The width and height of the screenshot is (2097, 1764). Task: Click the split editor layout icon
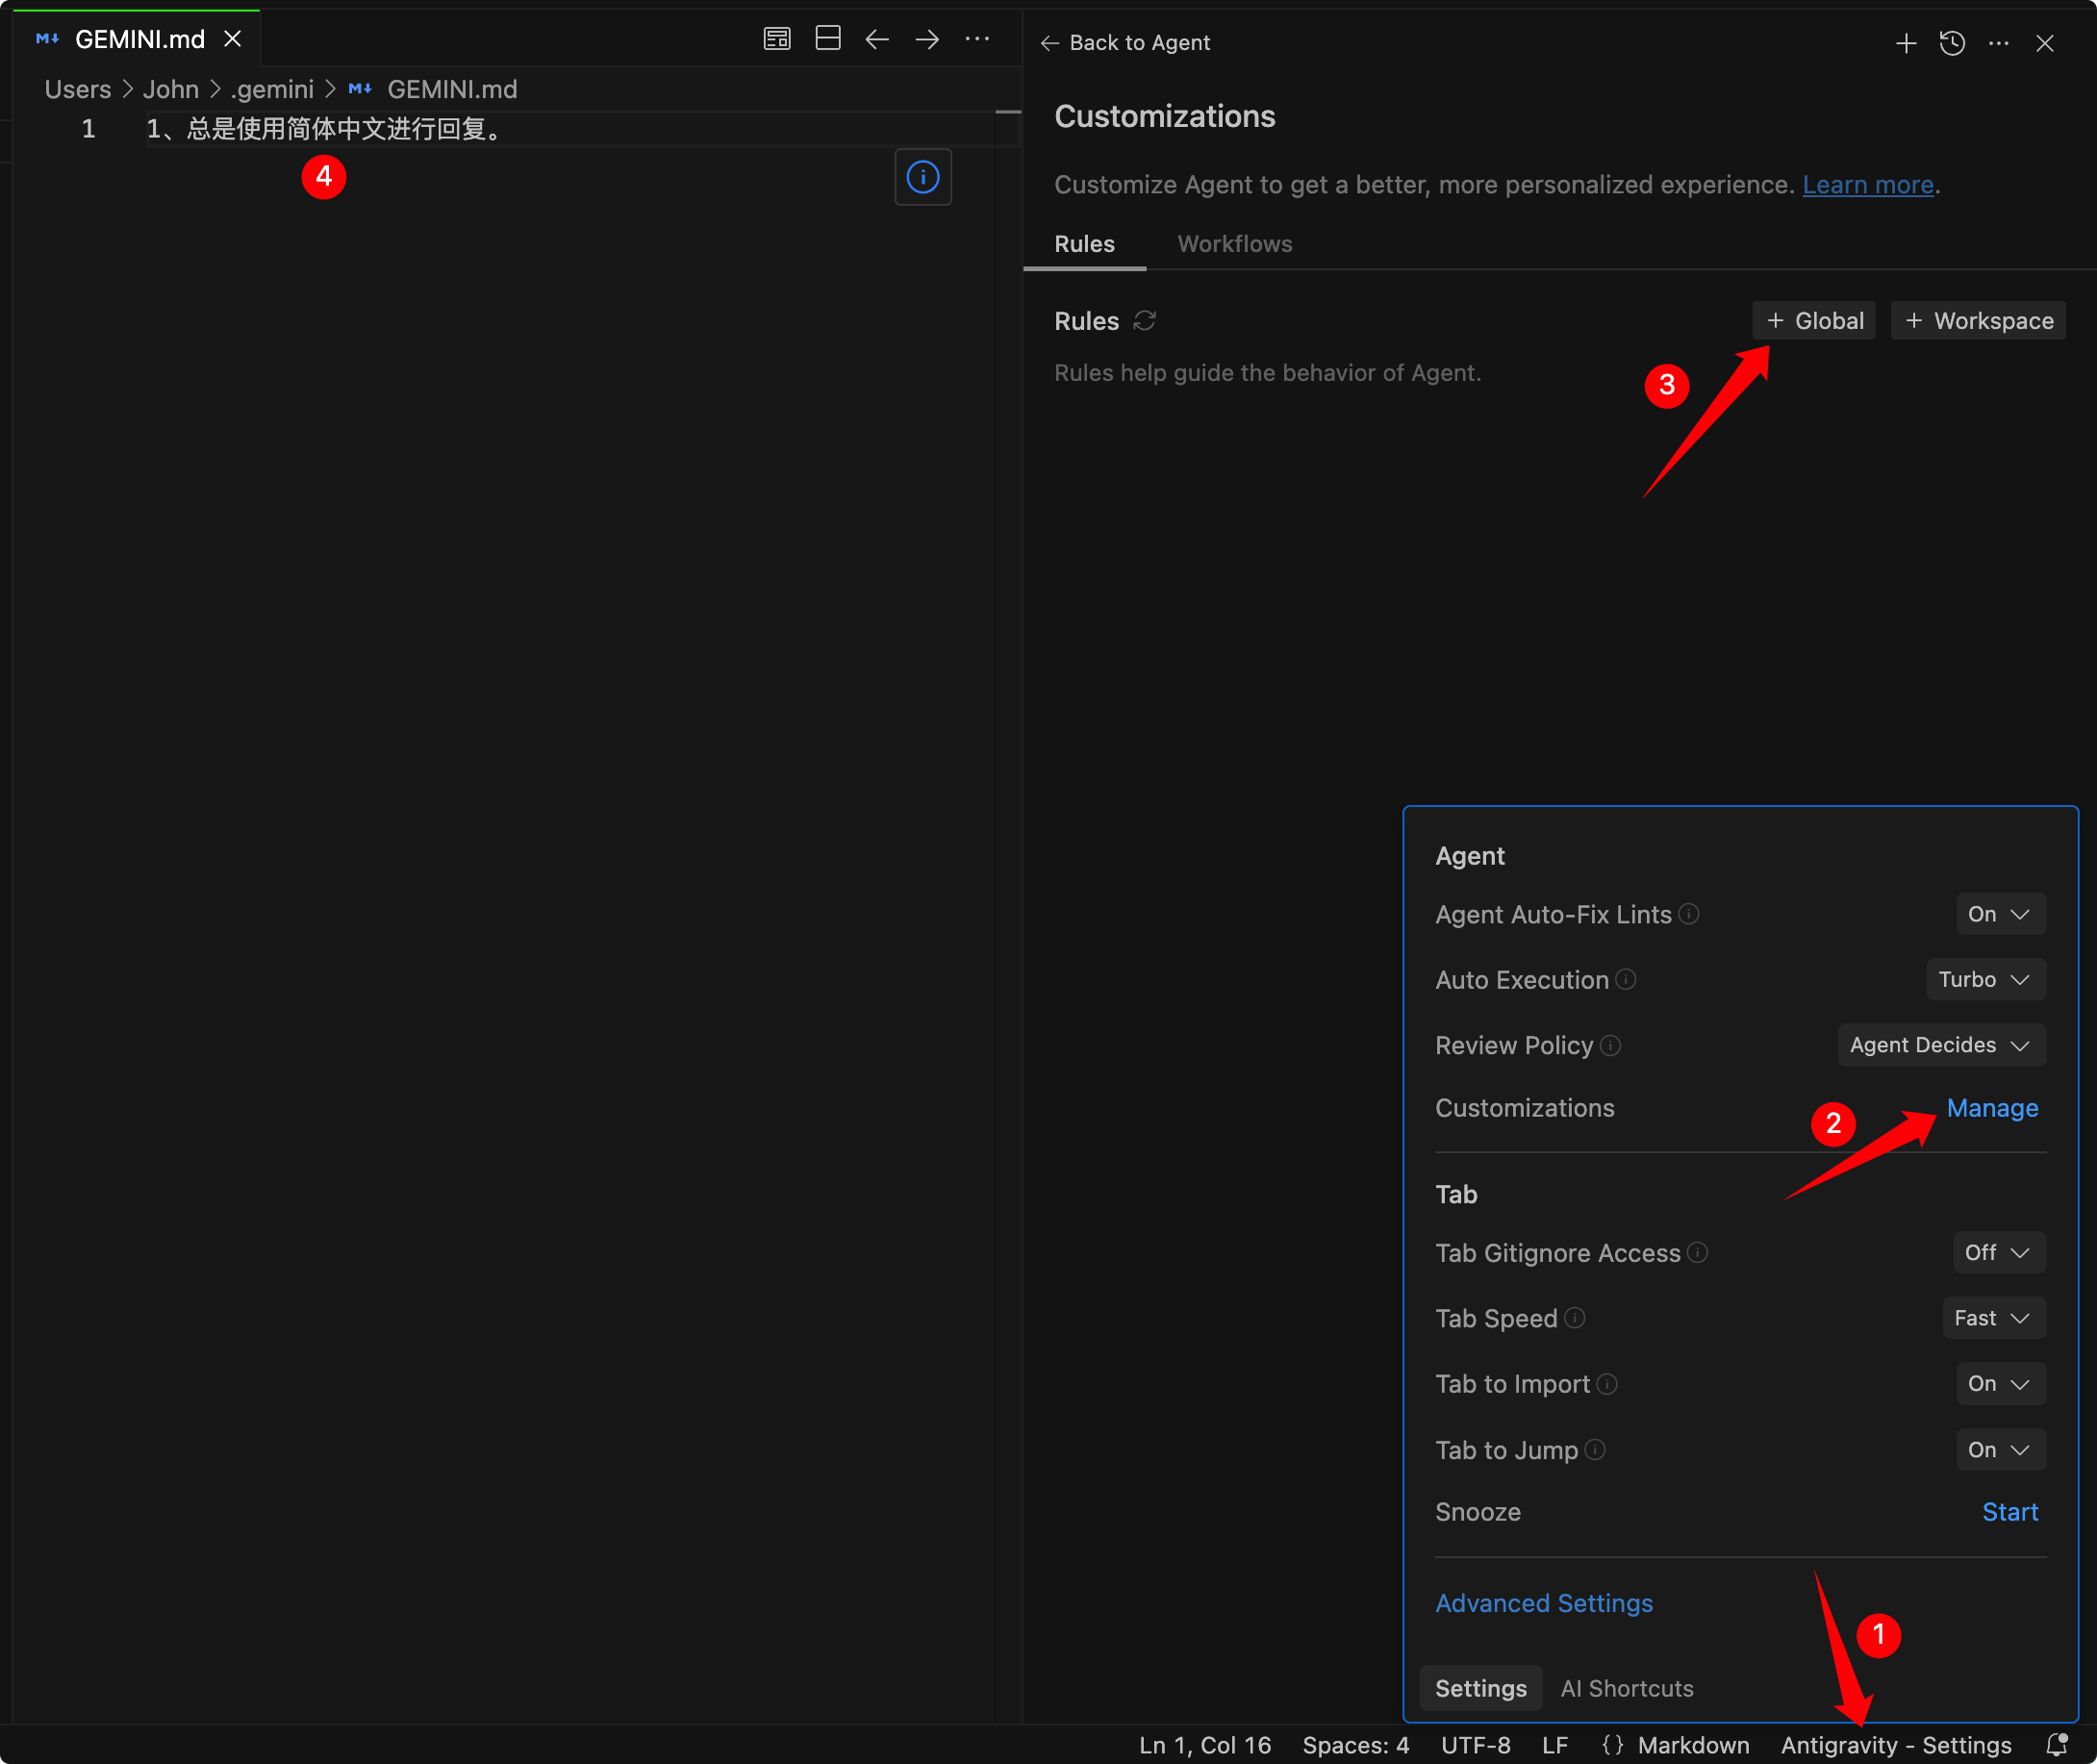point(828,39)
